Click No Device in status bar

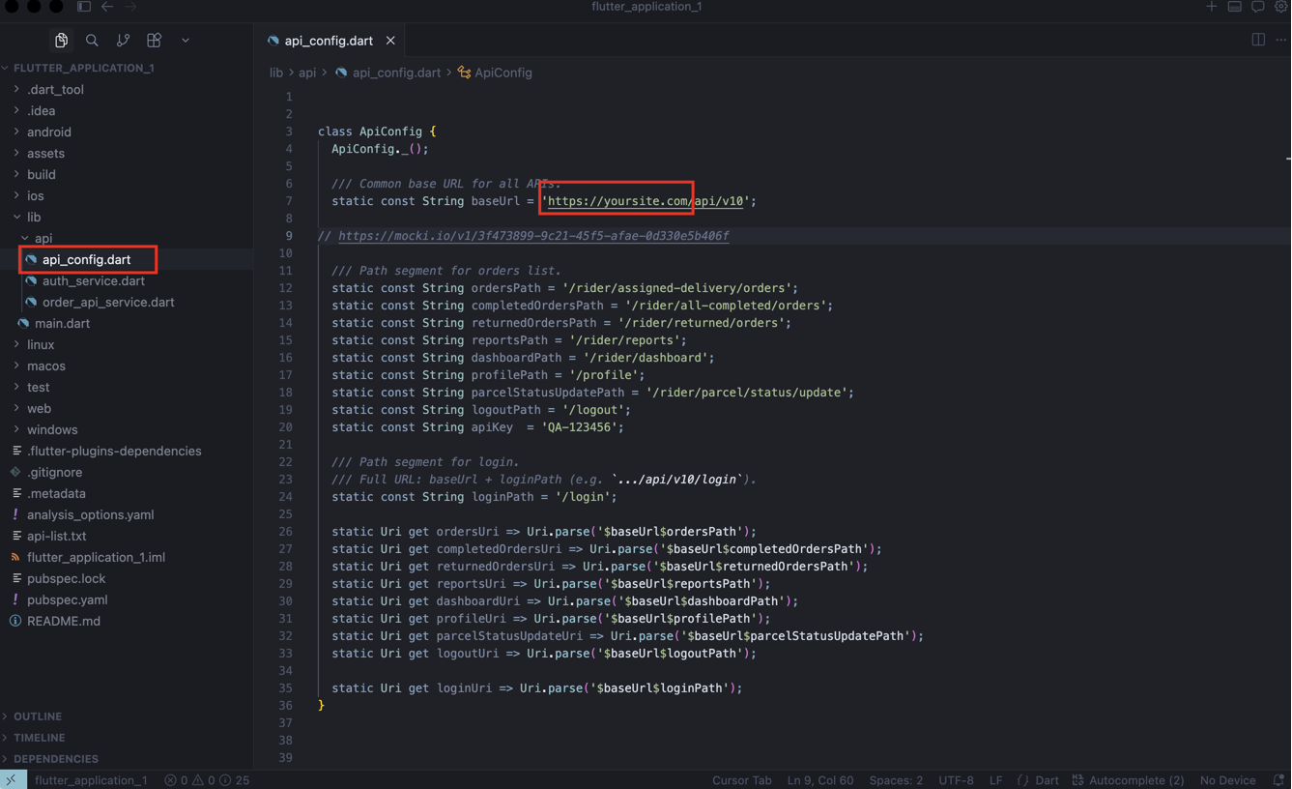point(1227,780)
